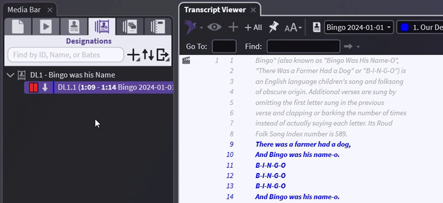Collapse the DL1 - Bingo was his Name group
Viewport: 443px width, 203px height.
pyautogui.click(x=10, y=75)
